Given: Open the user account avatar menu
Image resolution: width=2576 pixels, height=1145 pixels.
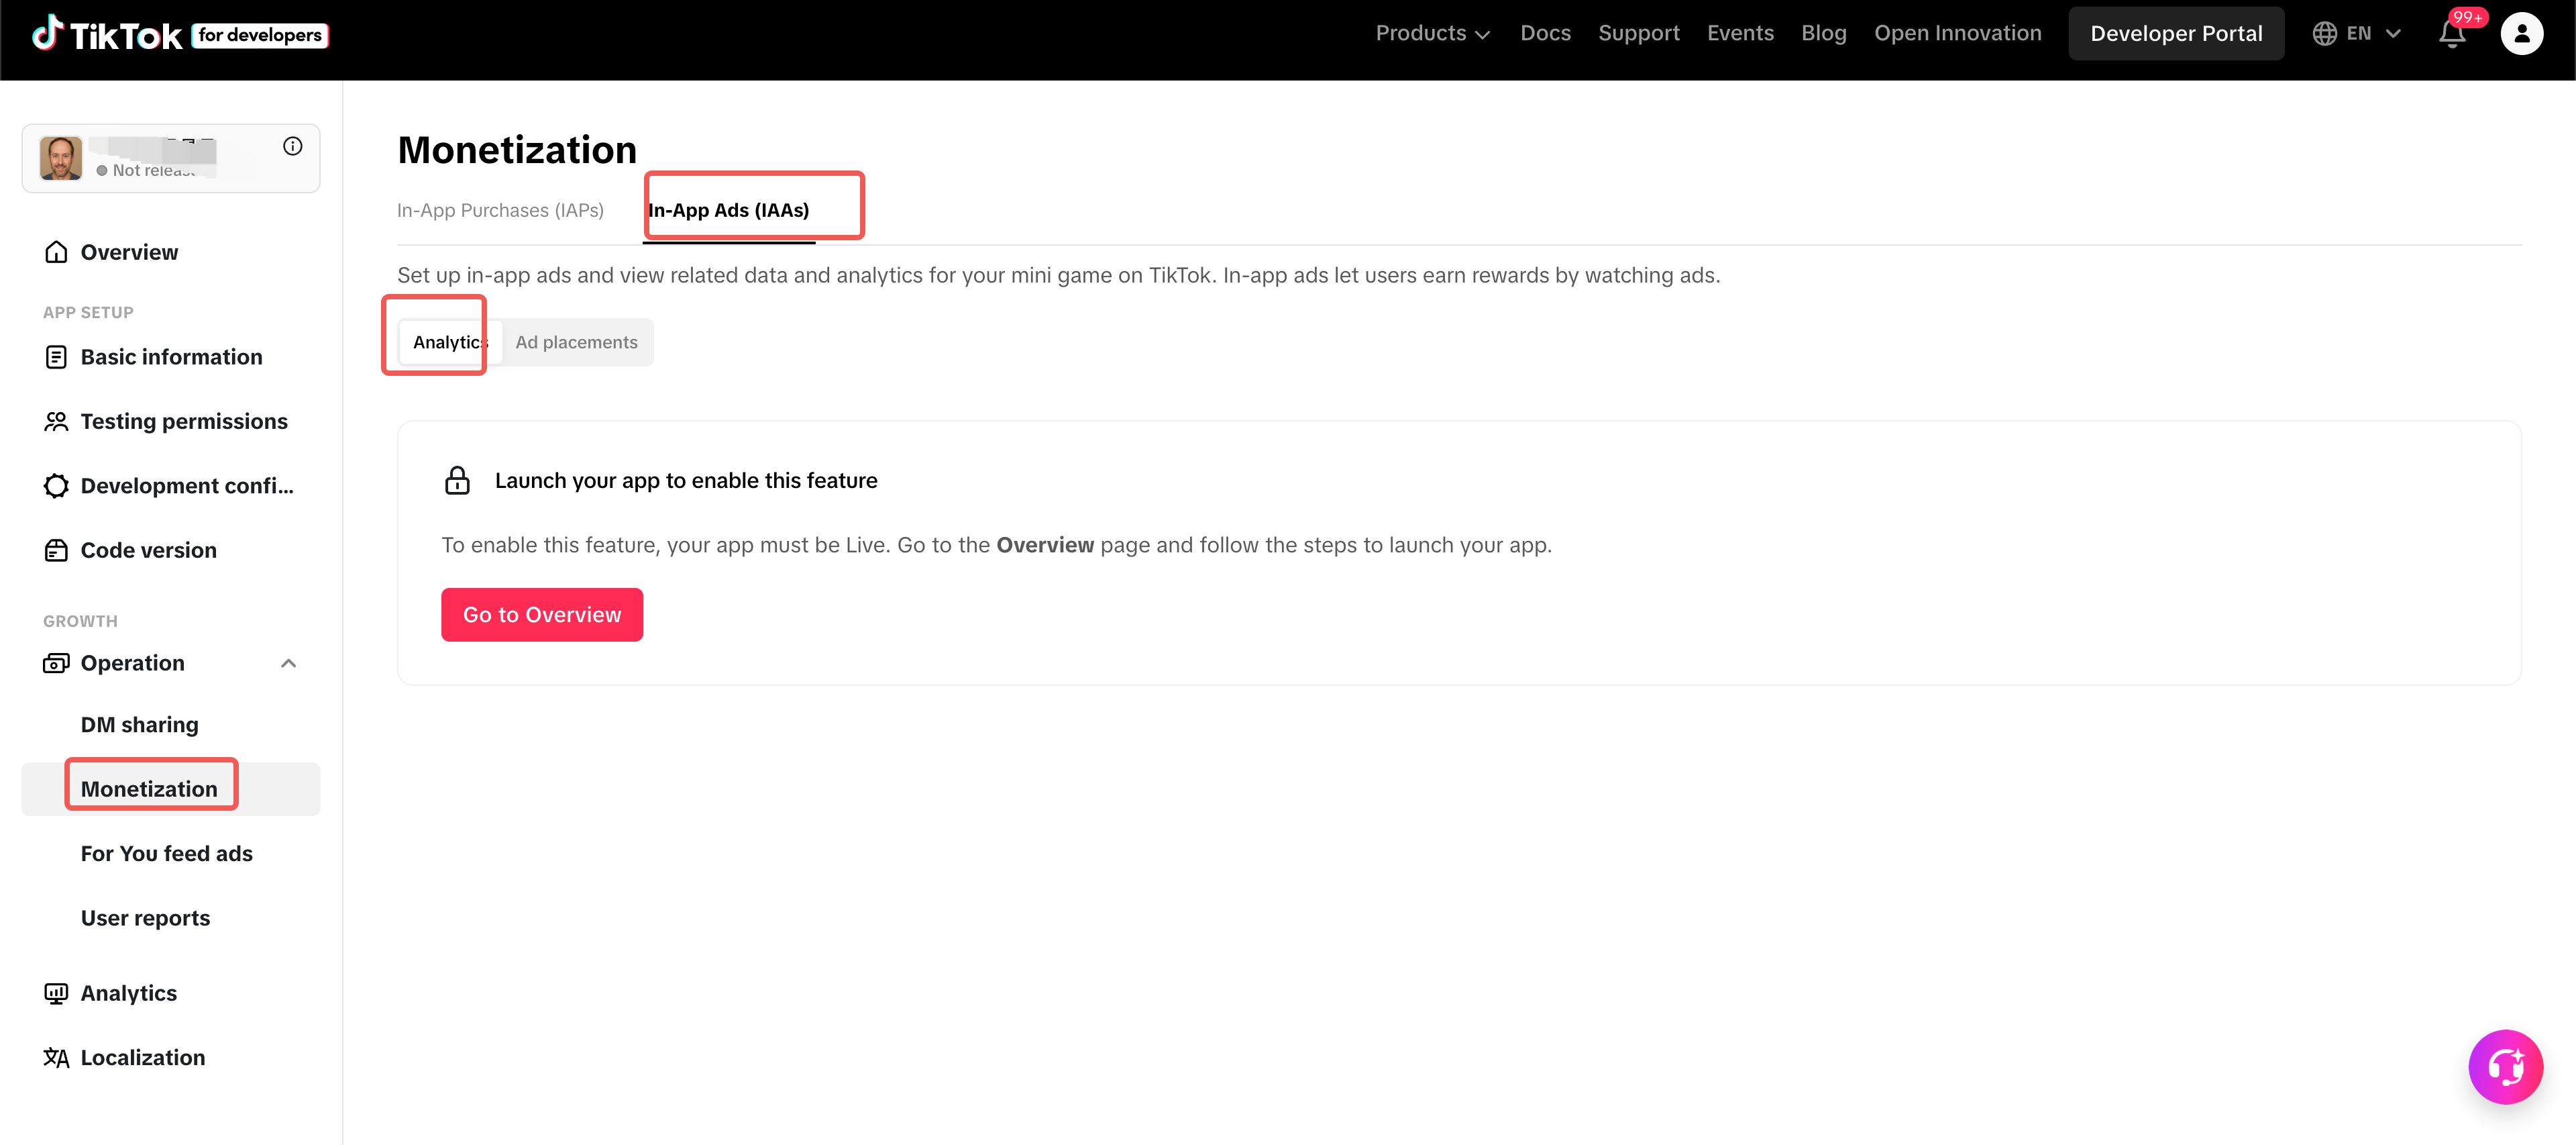Looking at the screenshot, I should click(2521, 34).
